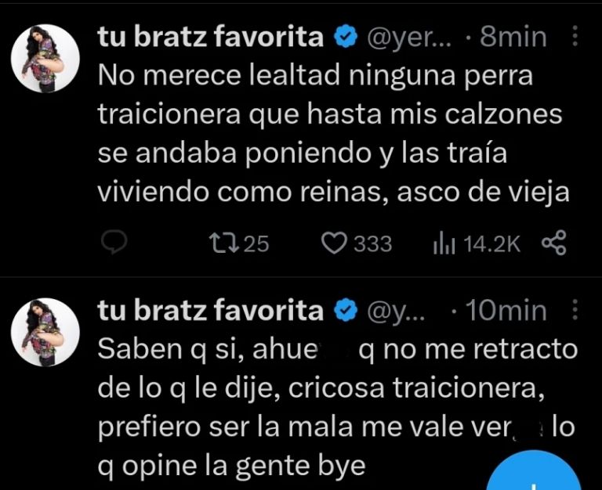602x490 pixels.
Task: Open more options on the 8min tweet
Action: coord(575,37)
